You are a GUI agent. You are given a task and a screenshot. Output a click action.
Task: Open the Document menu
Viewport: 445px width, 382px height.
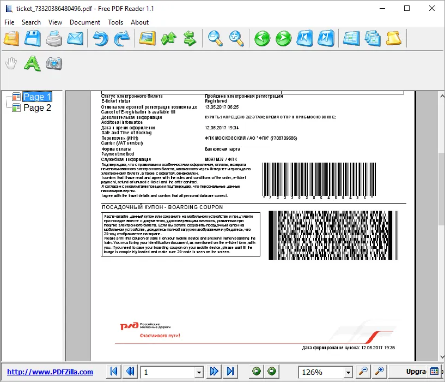pyautogui.click(x=85, y=22)
